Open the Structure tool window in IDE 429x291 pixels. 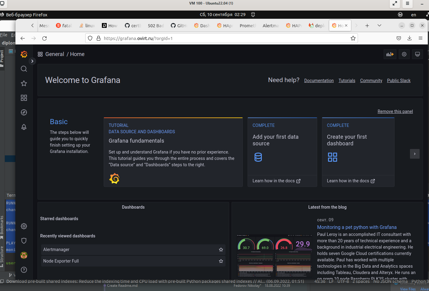click(x=2, y=256)
